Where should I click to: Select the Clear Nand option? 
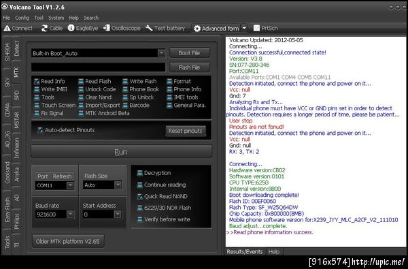(x=95, y=97)
